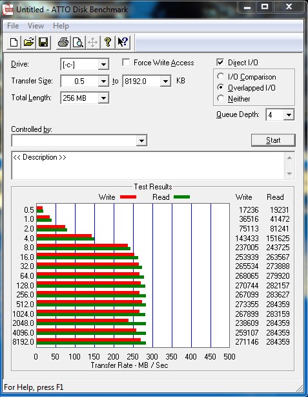
Task: Choose the Neither radio option
Action: point(220,98)
